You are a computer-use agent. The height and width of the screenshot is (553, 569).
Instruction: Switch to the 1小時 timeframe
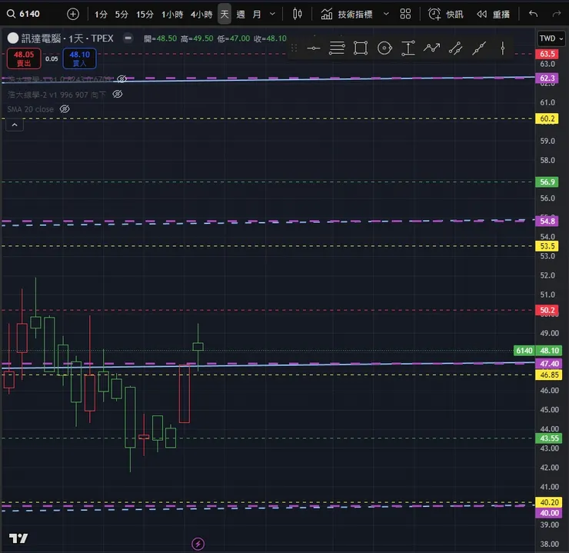[x=172, y=14]
